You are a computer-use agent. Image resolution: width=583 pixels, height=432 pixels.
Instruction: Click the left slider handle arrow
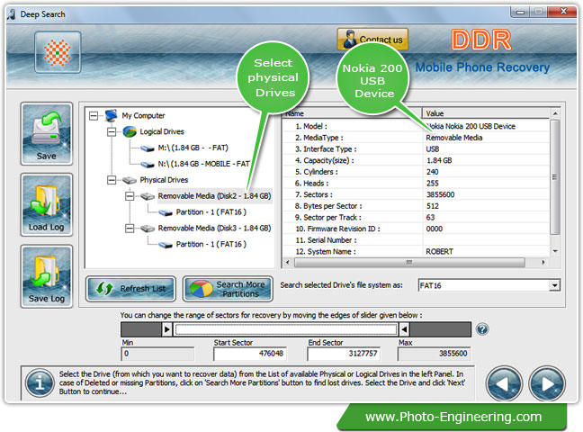tap(167, 329)
